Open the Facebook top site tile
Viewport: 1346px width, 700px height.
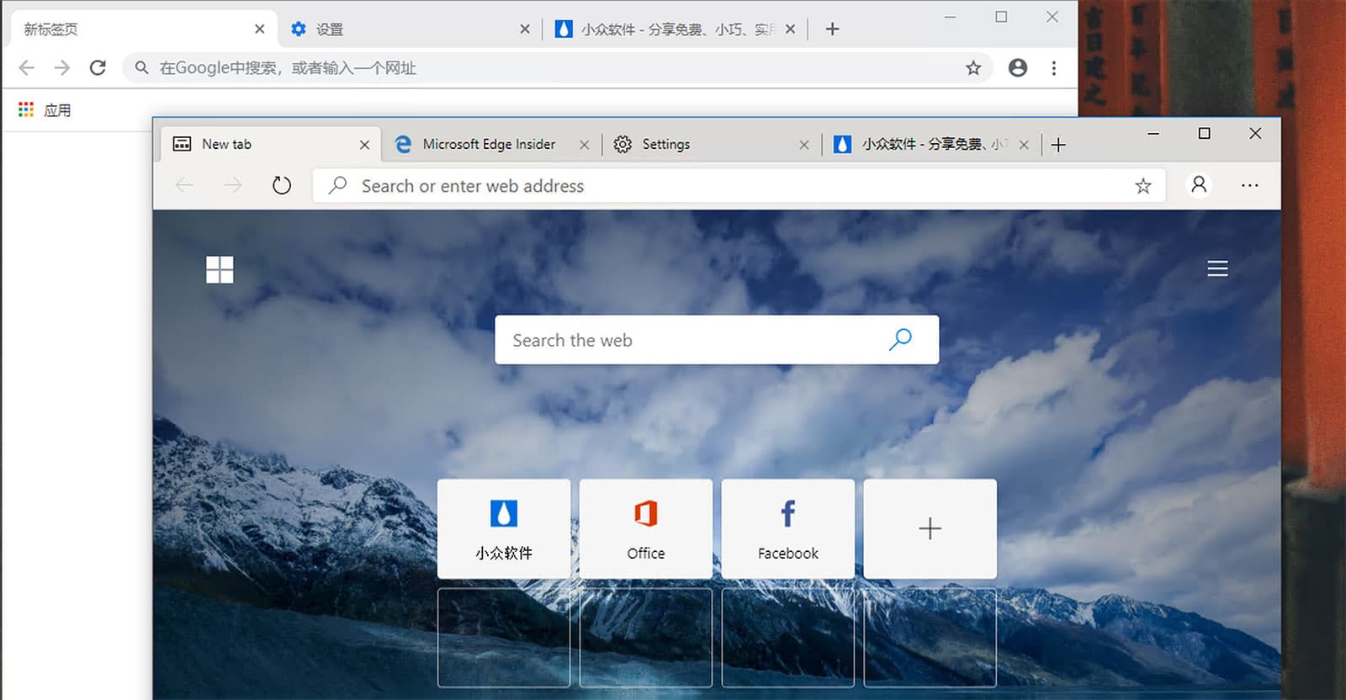pyautogui.click(x=788, y=528)
